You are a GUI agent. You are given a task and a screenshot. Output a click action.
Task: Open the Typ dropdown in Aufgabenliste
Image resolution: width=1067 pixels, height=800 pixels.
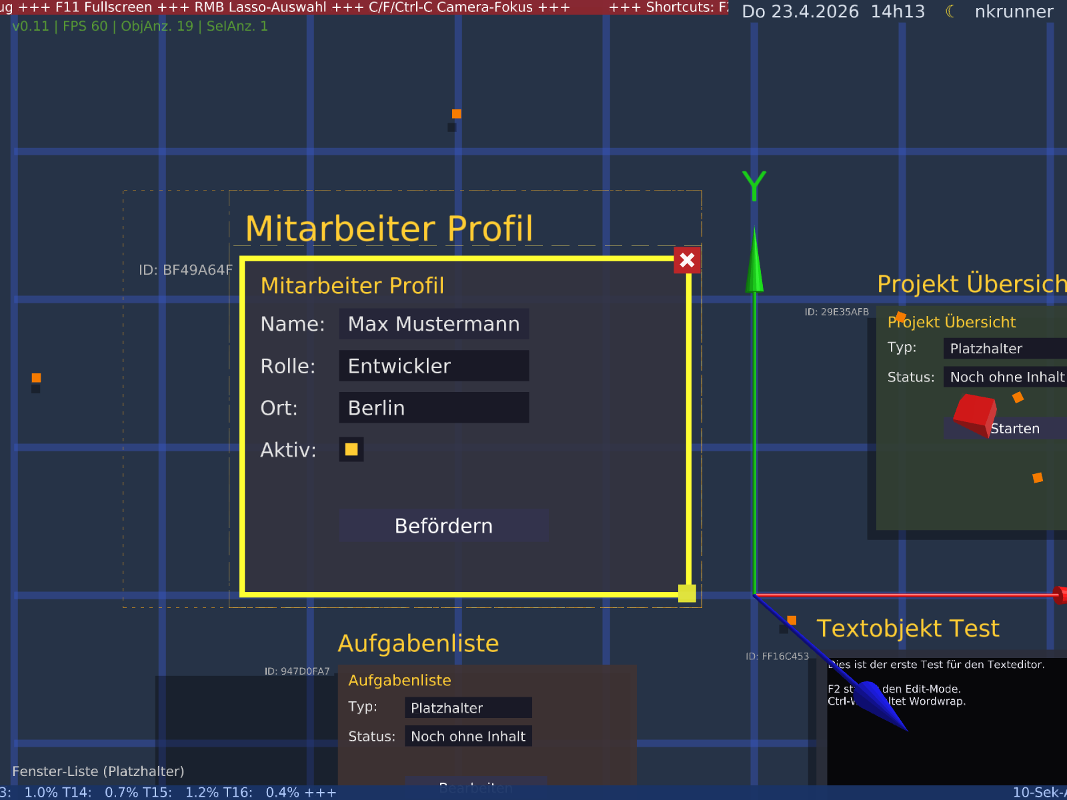468,707
